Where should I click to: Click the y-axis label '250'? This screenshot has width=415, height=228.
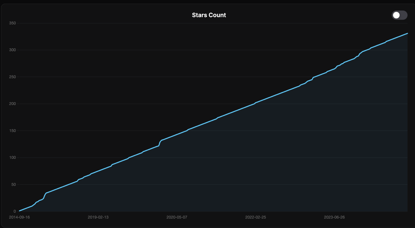coord(12,77)
